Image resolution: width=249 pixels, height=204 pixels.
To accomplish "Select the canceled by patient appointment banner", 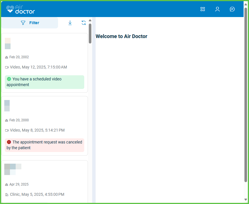I will pos(44,145).
